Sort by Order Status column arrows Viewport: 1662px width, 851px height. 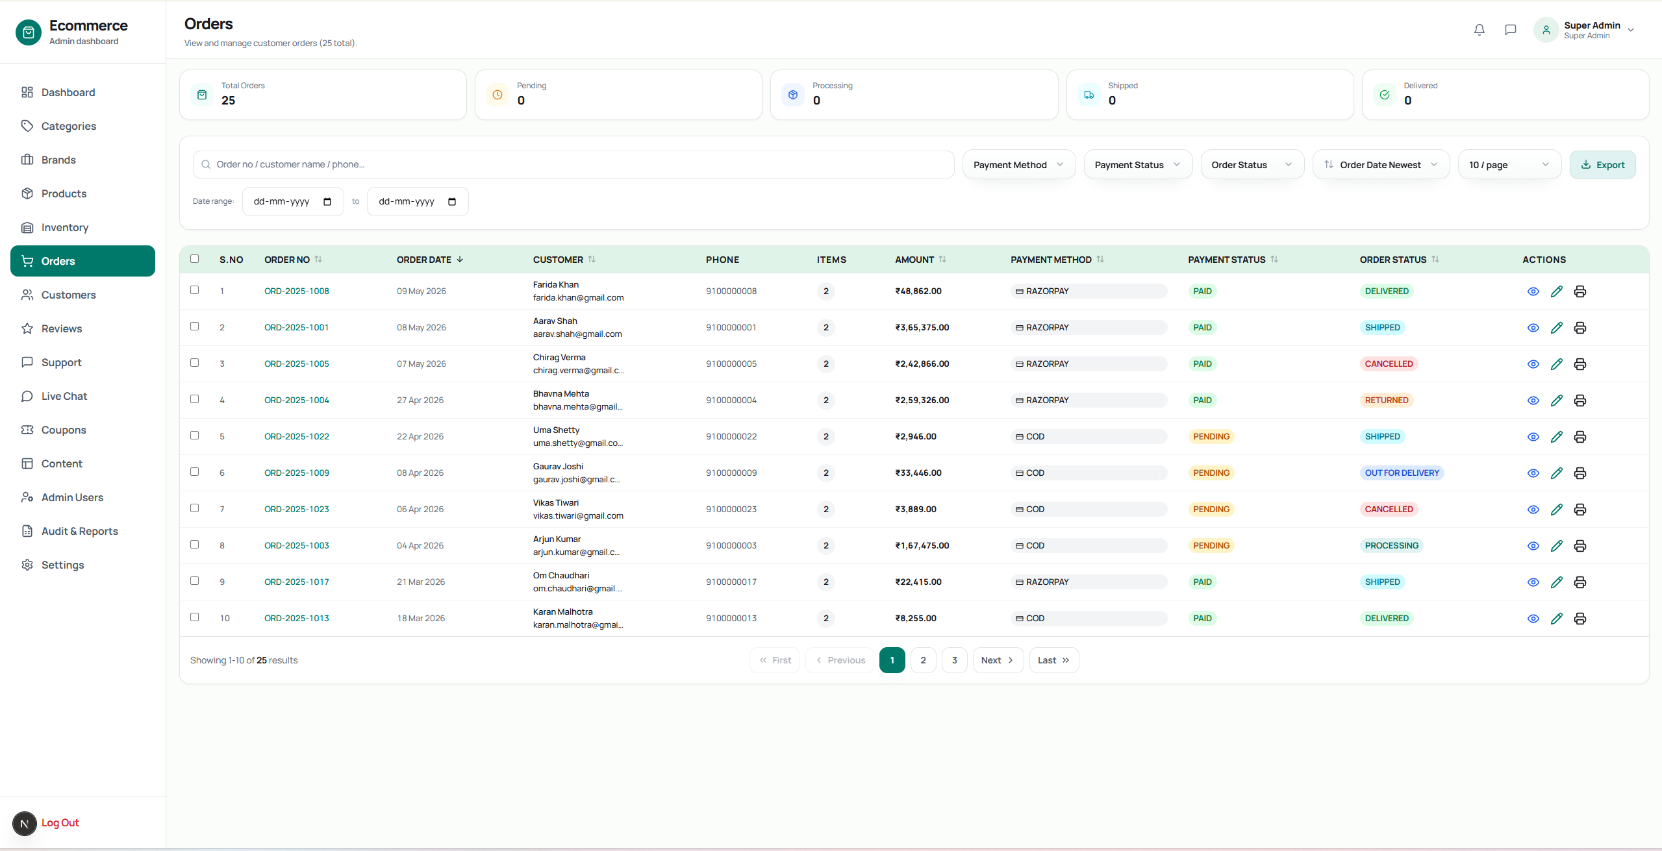[x=1435, y=259]
